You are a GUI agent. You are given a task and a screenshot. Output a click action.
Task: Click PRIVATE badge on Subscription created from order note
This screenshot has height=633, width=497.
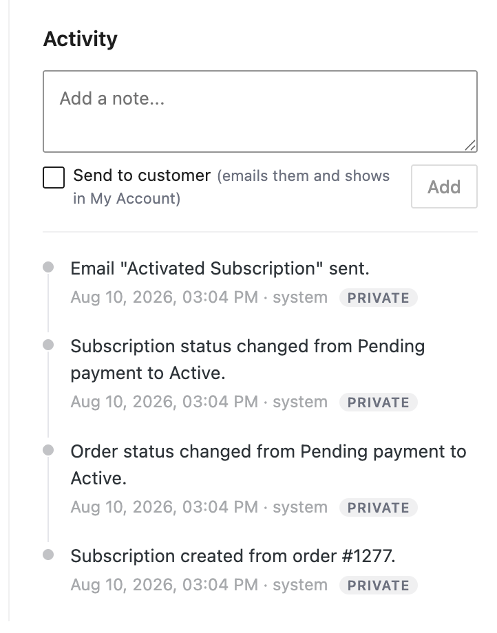click(x=379, y=586)
